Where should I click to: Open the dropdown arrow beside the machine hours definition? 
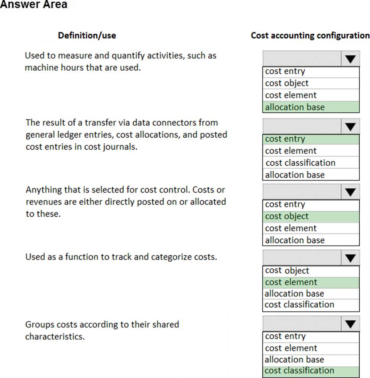pyautogui.click(x=351, y=59)
